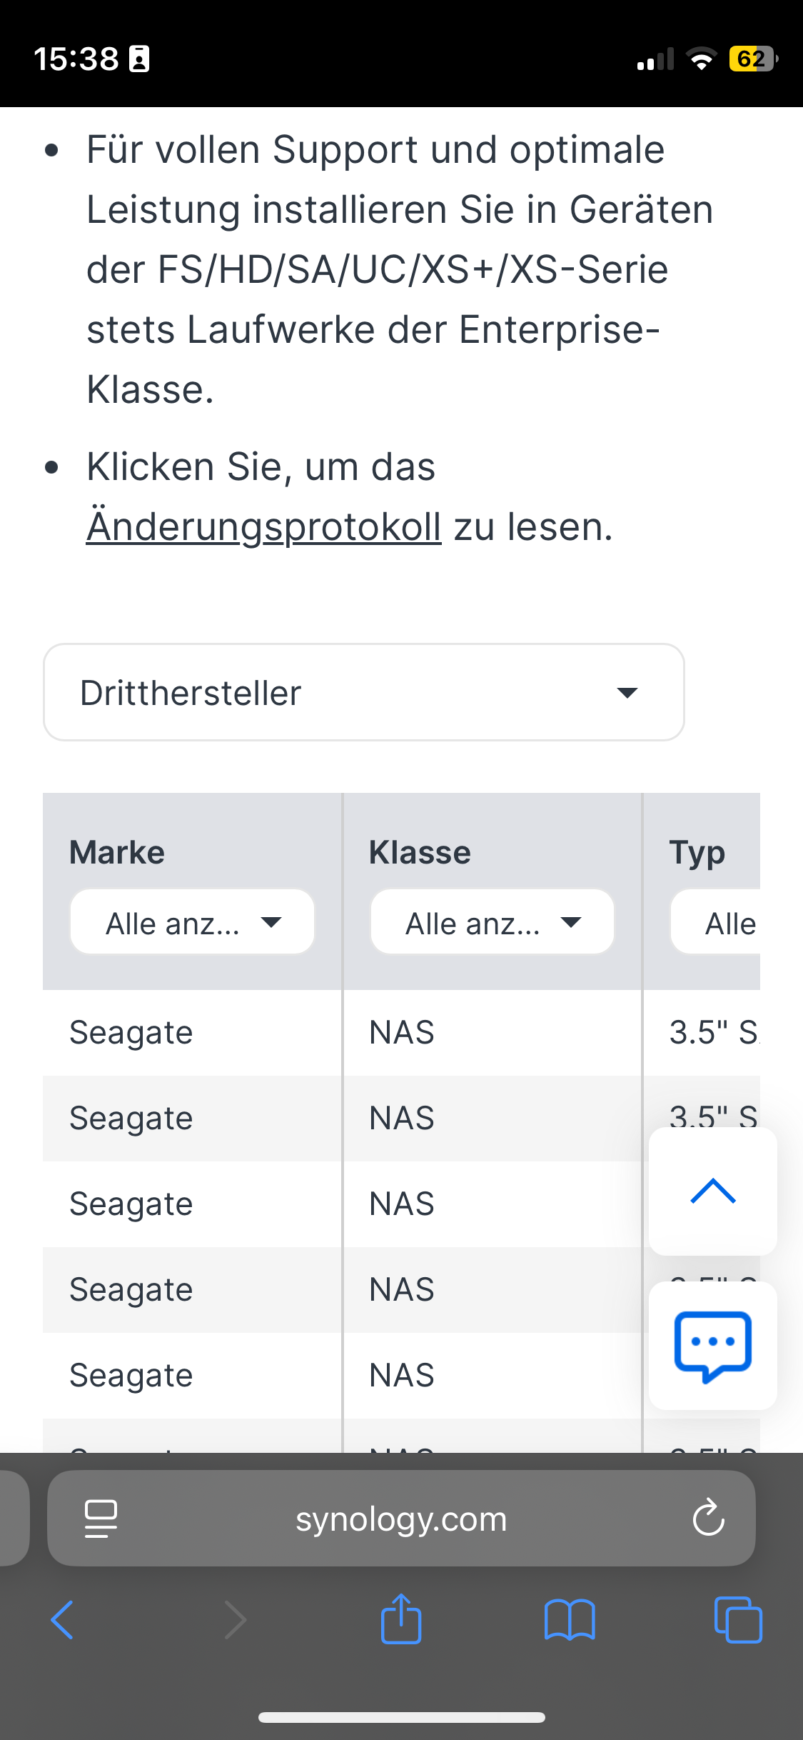The height and width of the screenshot is (1740, 803).
Task: Open the Änderungsprotokoll link
Action: [x=263, y=527]
